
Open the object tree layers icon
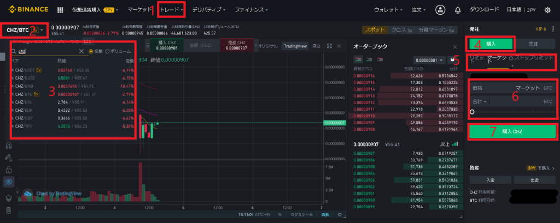tap(9, 198)
